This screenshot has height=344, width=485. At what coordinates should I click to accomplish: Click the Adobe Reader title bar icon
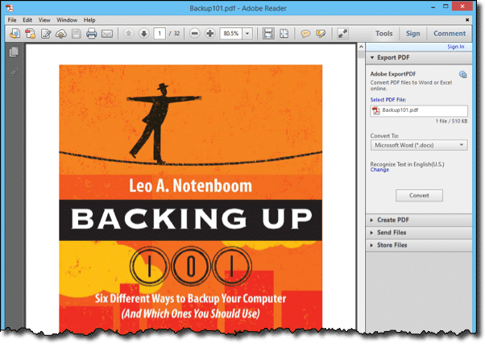[x=10, y=8]
